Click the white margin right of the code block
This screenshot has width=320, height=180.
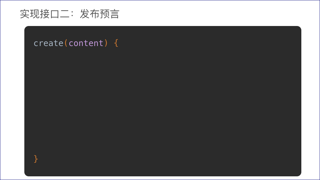[x=310, y=100]
